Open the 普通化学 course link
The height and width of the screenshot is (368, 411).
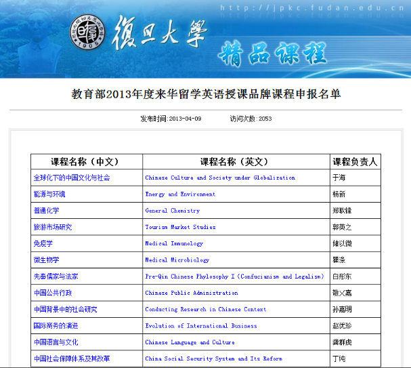coord(46,211)
